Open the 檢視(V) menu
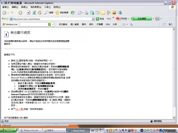 click(24, 7)
